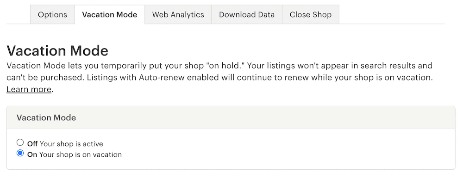The image size is (463, 179).
Task: Click the 'Your shop is on vacation' text
Action: [x=80, y=154]
